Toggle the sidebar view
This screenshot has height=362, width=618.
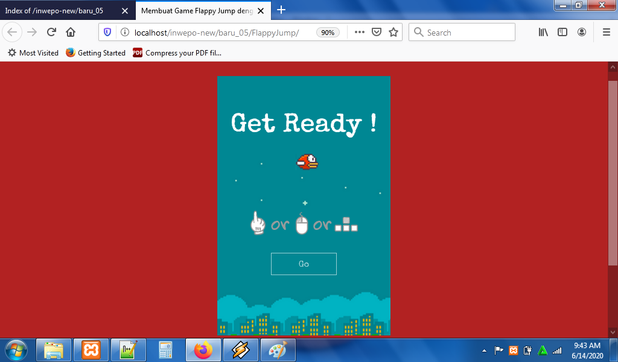tap(562, 33)
